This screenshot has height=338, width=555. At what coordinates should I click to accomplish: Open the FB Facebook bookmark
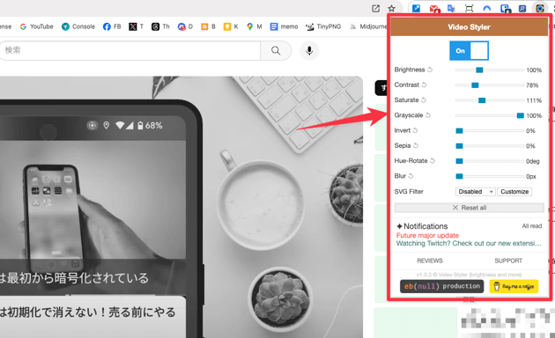[112, 26]
